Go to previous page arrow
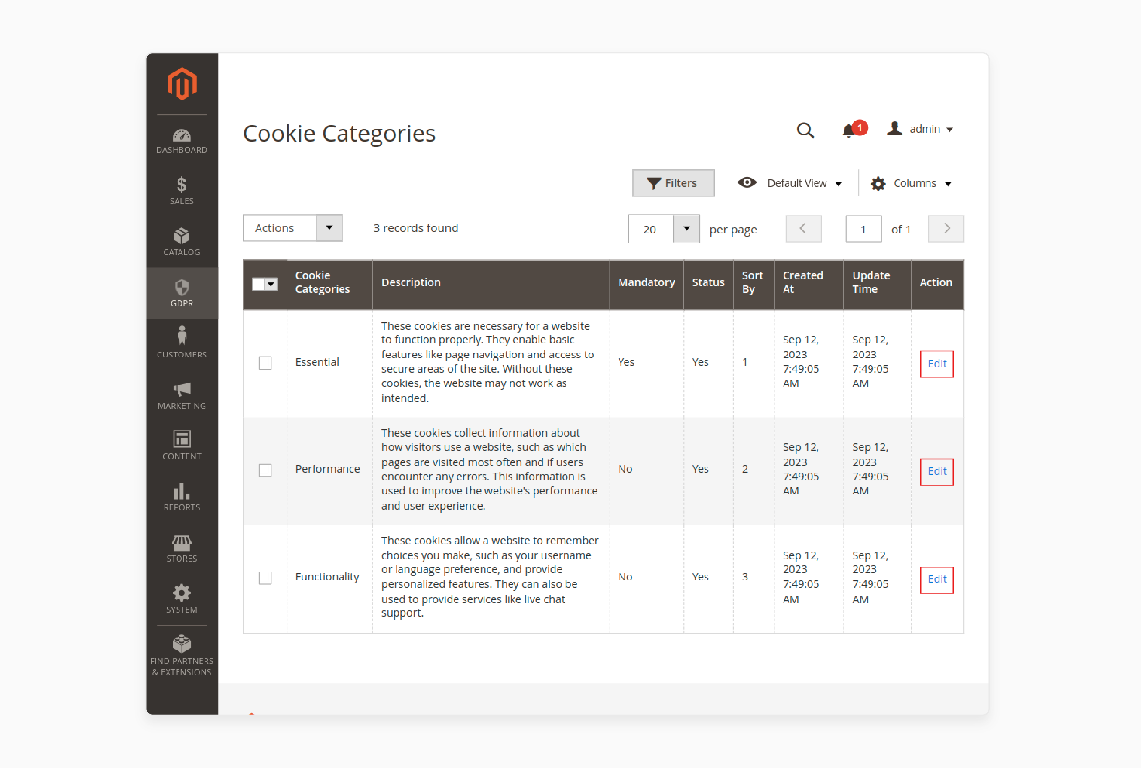 click(804, 229)
